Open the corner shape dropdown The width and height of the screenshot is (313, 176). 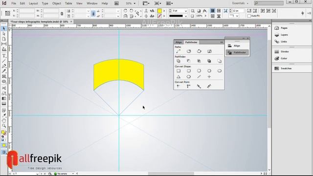(237, 16)
